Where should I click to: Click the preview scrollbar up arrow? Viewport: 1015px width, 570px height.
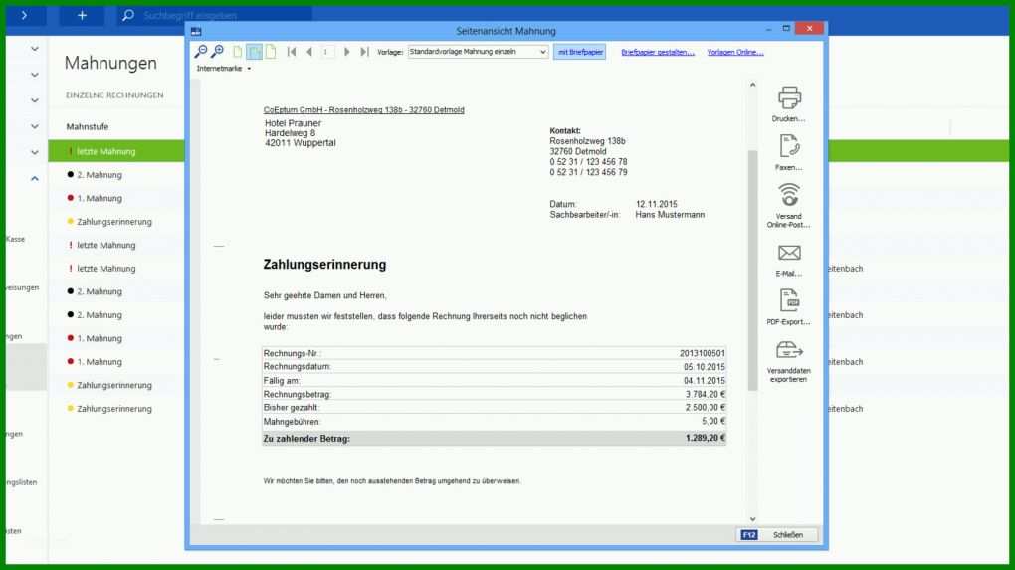753,85
